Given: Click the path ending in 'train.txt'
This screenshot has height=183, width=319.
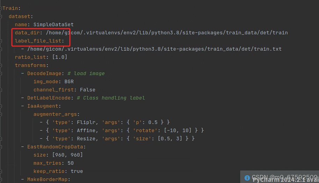Looking at the screenshot, I should (x=154, y=49).
